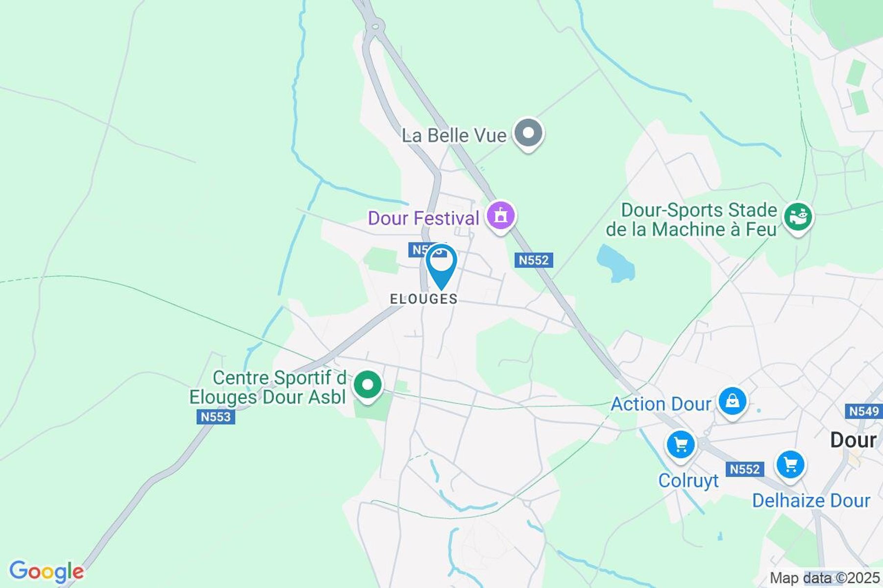Click the N553 road badge

click(216, 416)
